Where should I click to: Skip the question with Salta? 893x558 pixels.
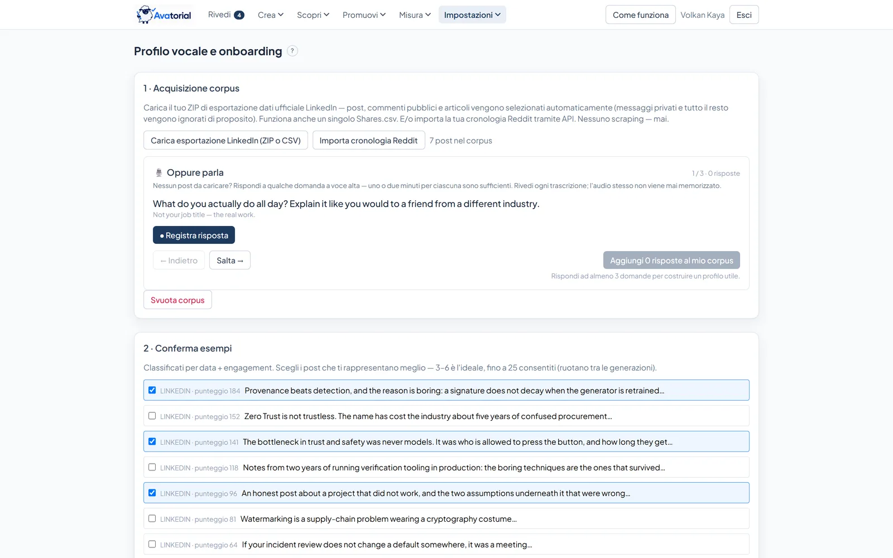pyautogui.click(x=230, y=261)
